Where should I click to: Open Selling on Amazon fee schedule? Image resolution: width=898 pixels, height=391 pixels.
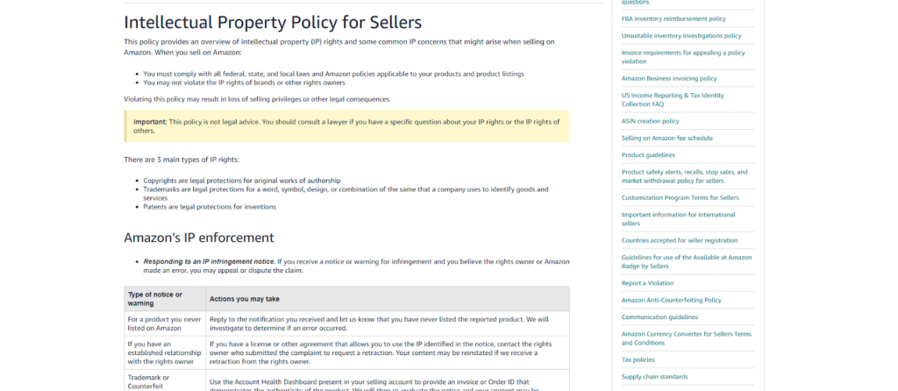point(666,138)
